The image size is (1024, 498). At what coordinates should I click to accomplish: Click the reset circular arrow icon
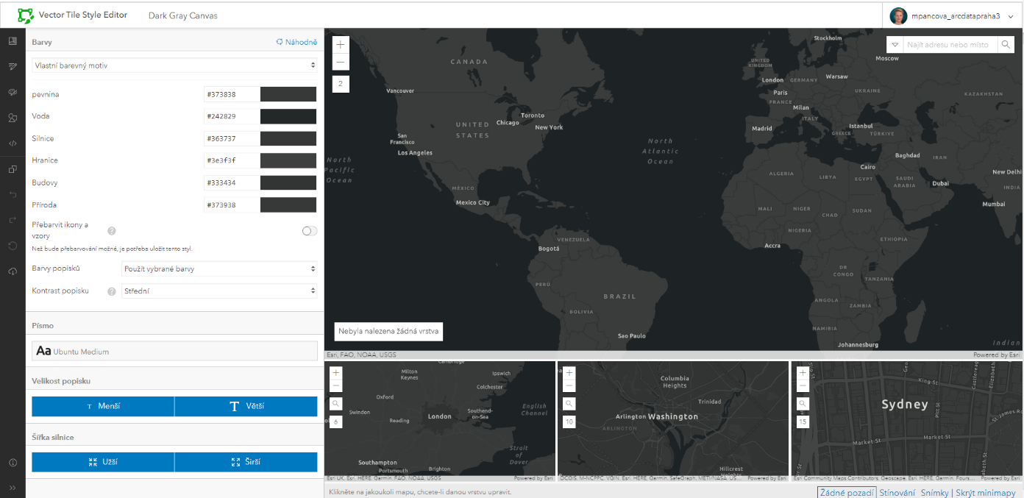point(13,246)
